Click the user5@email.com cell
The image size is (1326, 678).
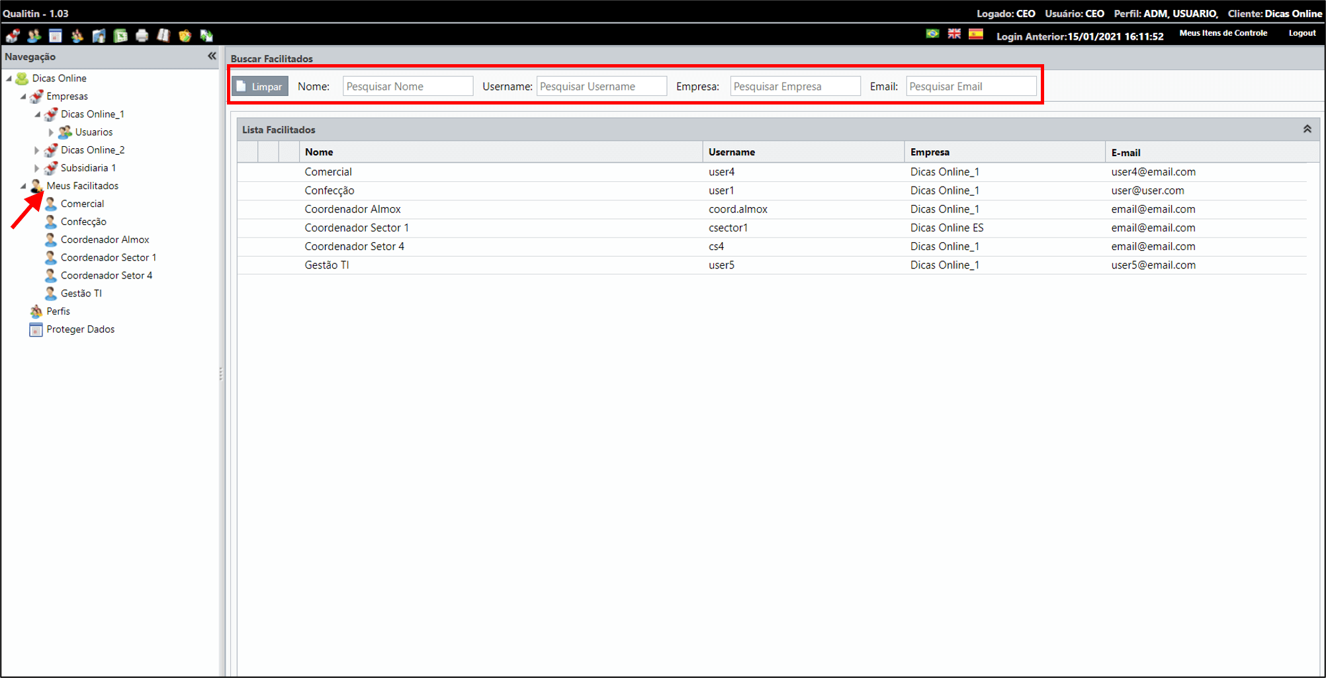1153,265
